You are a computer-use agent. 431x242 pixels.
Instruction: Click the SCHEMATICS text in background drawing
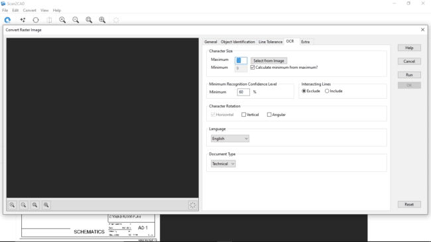[89, 232]
